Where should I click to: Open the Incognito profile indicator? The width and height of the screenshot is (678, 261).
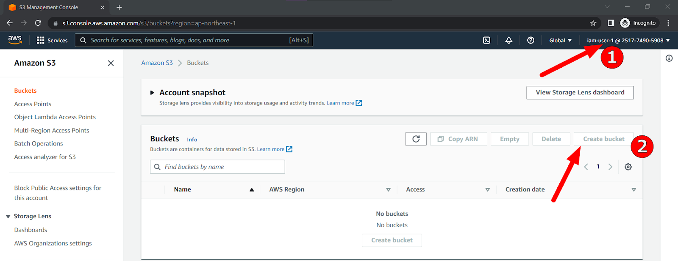click(x=638, y=23)
